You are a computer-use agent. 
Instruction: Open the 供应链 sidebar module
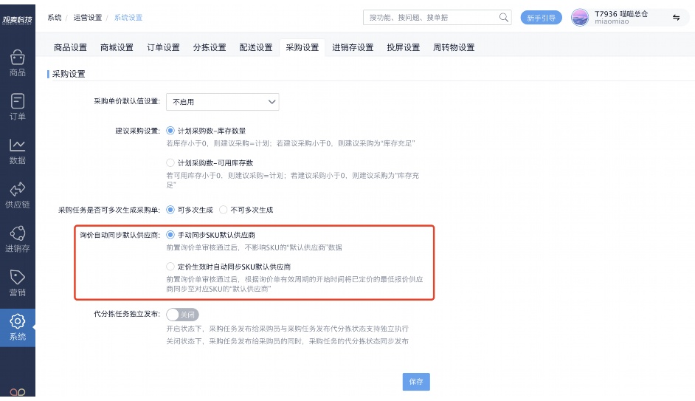17,195
